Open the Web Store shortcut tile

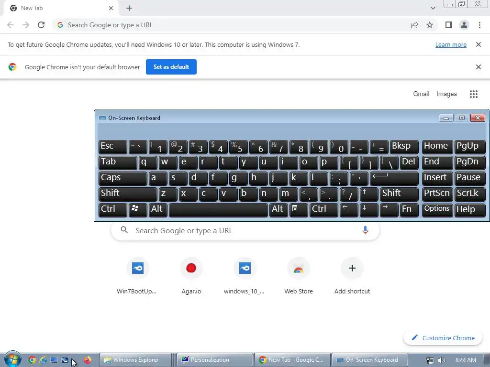299,276
